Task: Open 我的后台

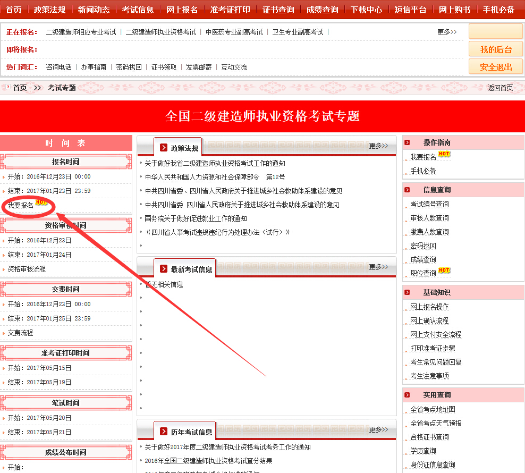Action: pyautogui.click(x=495, y=49)
